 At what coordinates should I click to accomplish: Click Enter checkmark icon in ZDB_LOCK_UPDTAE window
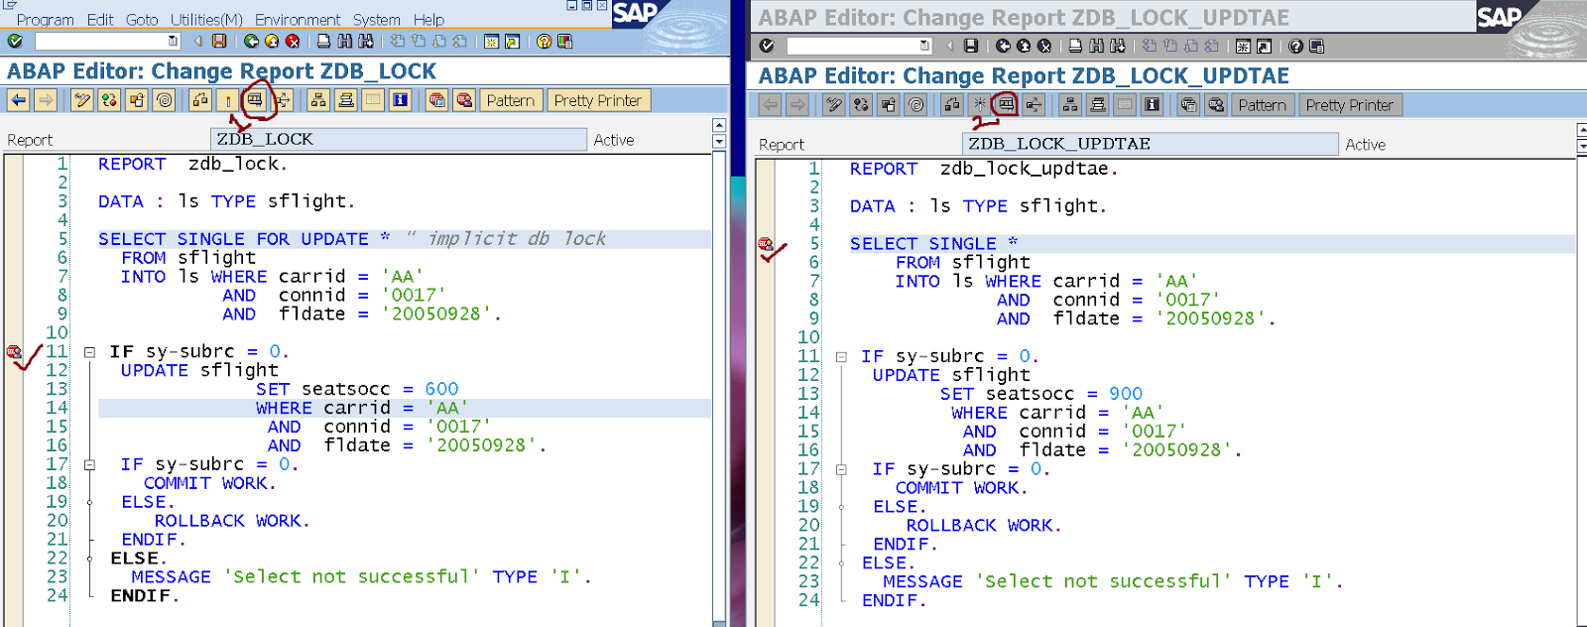click(767, 46)
